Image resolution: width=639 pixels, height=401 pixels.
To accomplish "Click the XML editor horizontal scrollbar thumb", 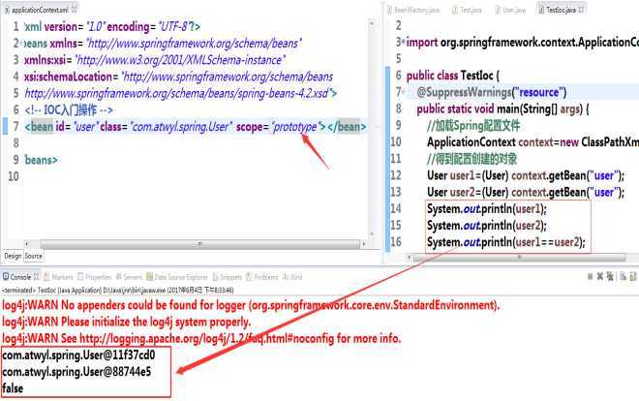I will (x=199, y=244).
